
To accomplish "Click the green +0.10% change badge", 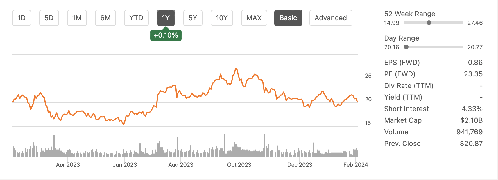I will coord(166,35).
